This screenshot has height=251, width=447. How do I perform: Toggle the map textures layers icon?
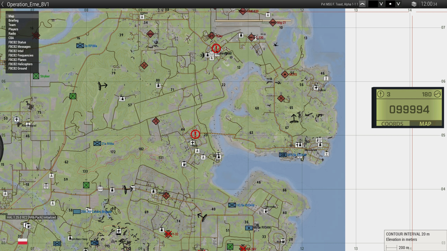click(414, 4)
